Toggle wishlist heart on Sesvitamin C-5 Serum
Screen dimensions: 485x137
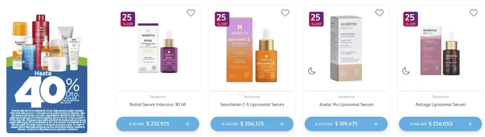[x=285, y=13]
